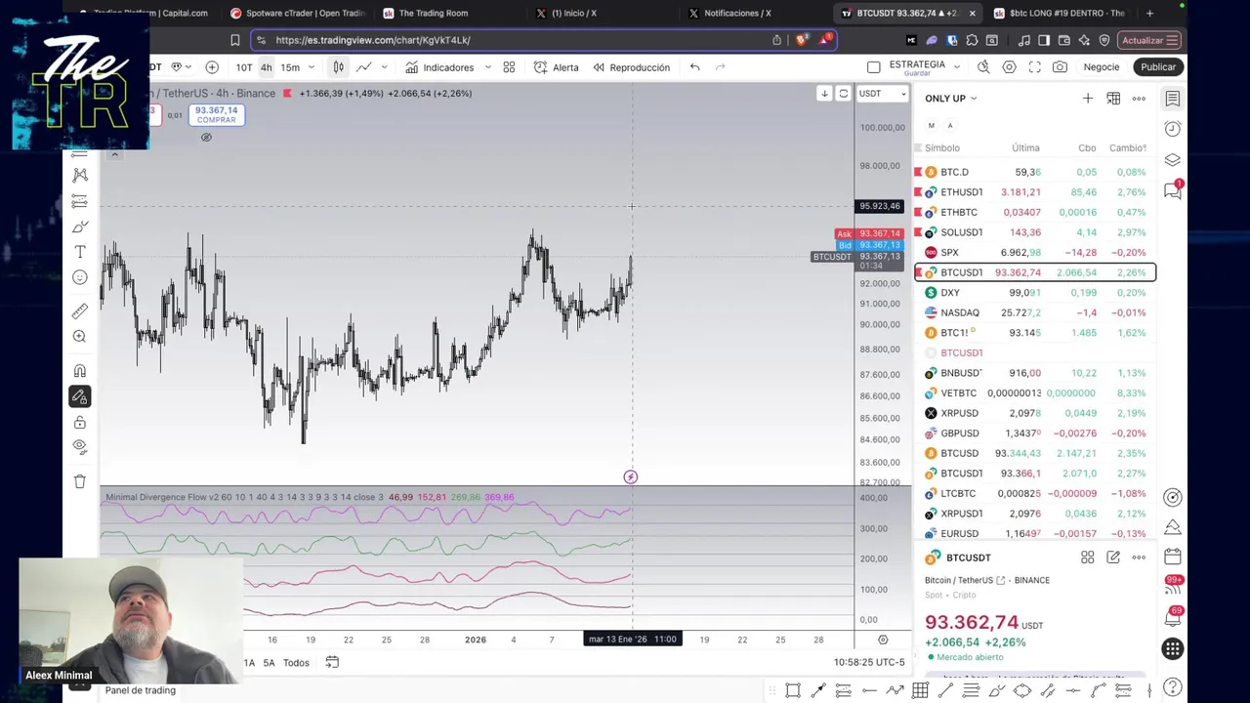This screenshot has height=703, width=1250.
Task: Toggle the ESTRATEGIA layout checkbox
Action: 874,67
